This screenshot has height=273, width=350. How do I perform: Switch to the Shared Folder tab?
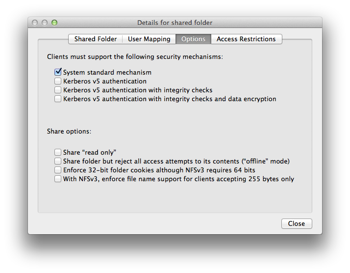point(95,39)
